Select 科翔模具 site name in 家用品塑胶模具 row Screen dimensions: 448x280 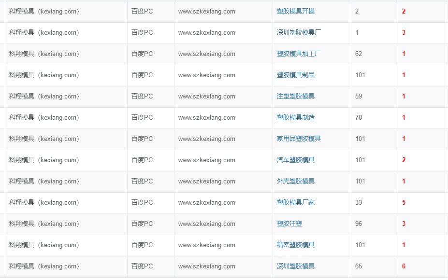[x=44, y=139]
